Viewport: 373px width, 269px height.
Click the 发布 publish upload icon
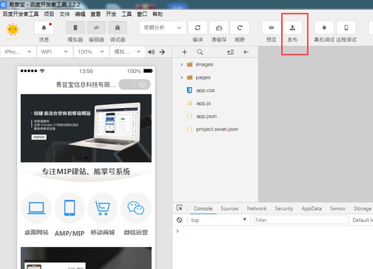(292, 28)
